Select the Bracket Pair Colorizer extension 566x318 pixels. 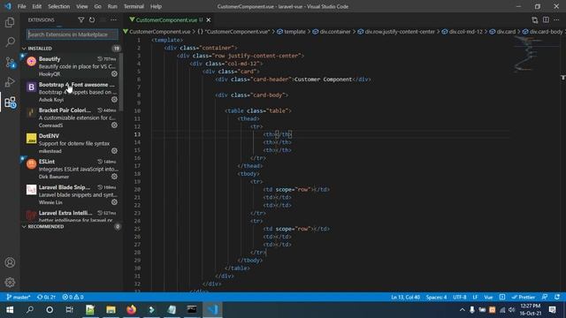(x=72, y=117)
